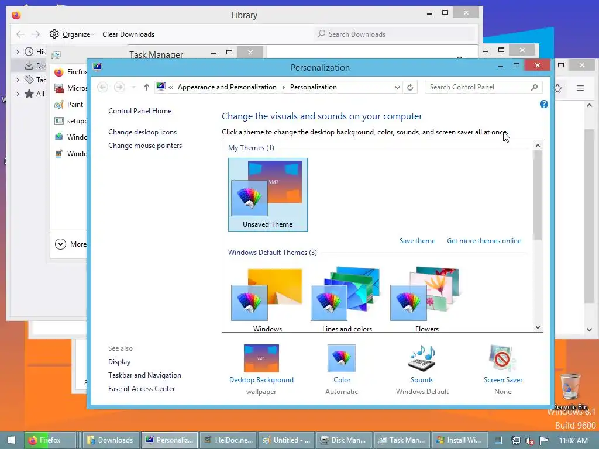Open the Windows Start button

pos(12,440)
